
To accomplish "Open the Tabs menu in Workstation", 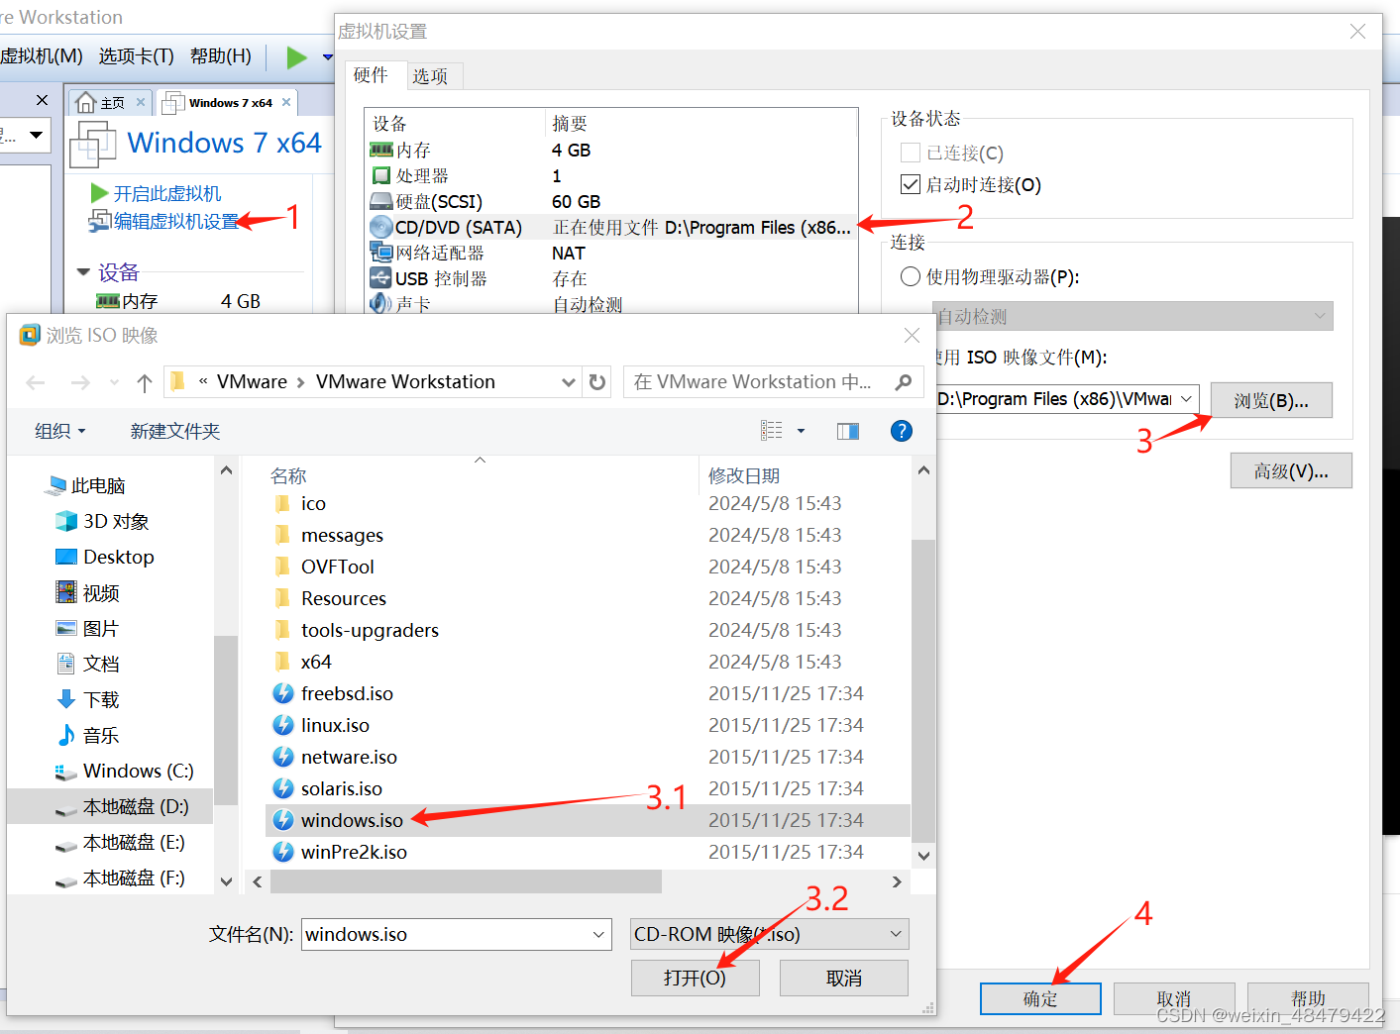I will [x=137, y=56].
